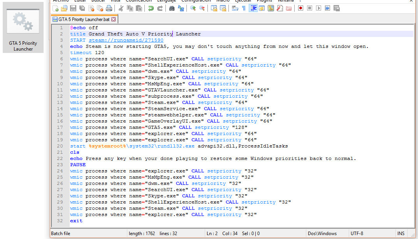418x239 pixels.
Task: Click the Copy toolbar icon
Action: 130,8
